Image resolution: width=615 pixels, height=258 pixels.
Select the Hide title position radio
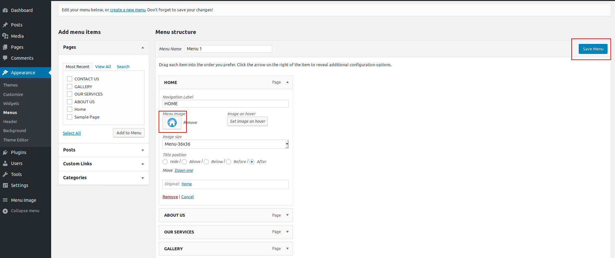(165, 162)
